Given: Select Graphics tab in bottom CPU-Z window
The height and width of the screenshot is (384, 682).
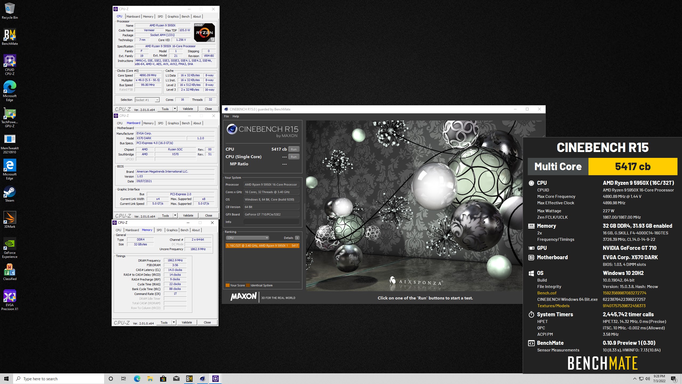Looking at the screenshot, I should tap(172, 230).
